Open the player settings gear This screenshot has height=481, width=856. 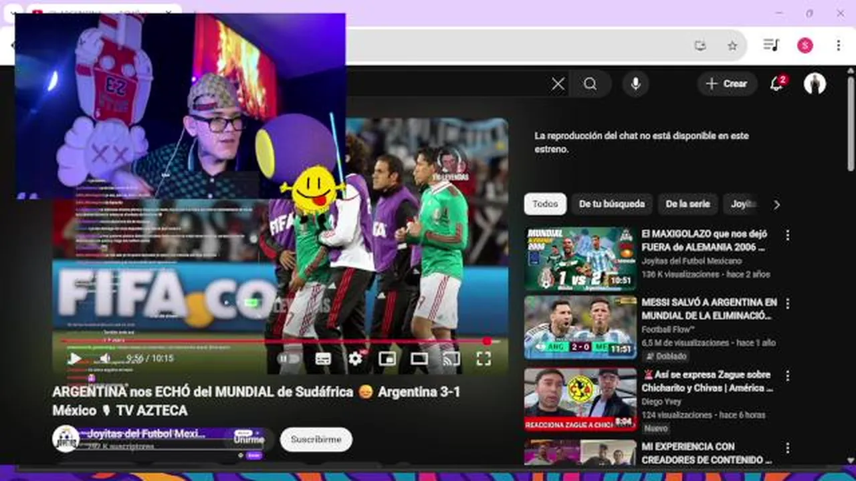point(355,359)
